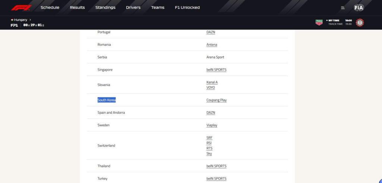Screen dimensions: 382x183
Task: Open DAZN link for Portugal
Action: 211,32
